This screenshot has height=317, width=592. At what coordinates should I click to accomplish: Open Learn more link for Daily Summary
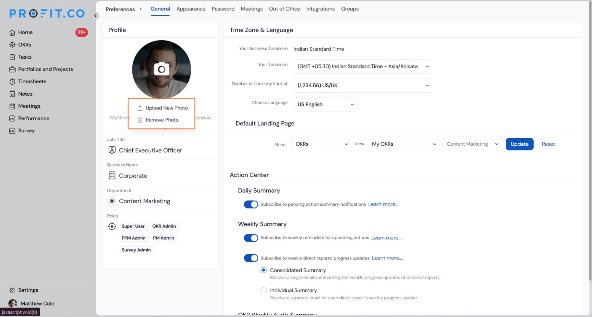(x=384, y=204)
